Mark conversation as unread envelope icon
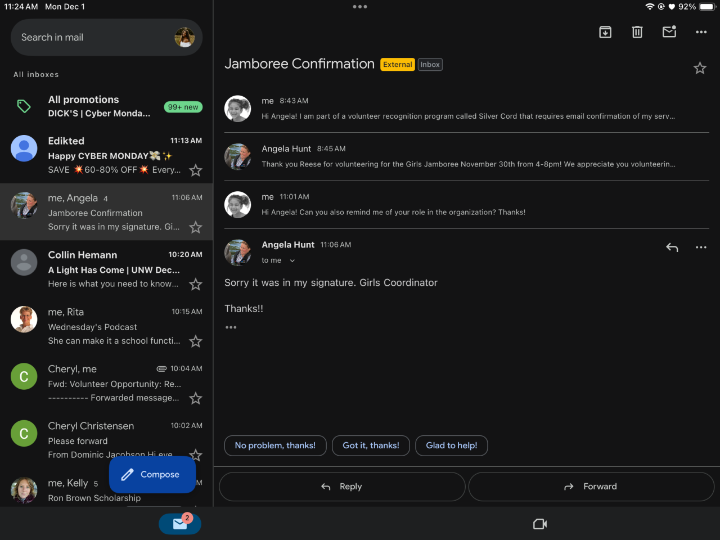Viewport: 720px width, 540px height. coord(669,32)
